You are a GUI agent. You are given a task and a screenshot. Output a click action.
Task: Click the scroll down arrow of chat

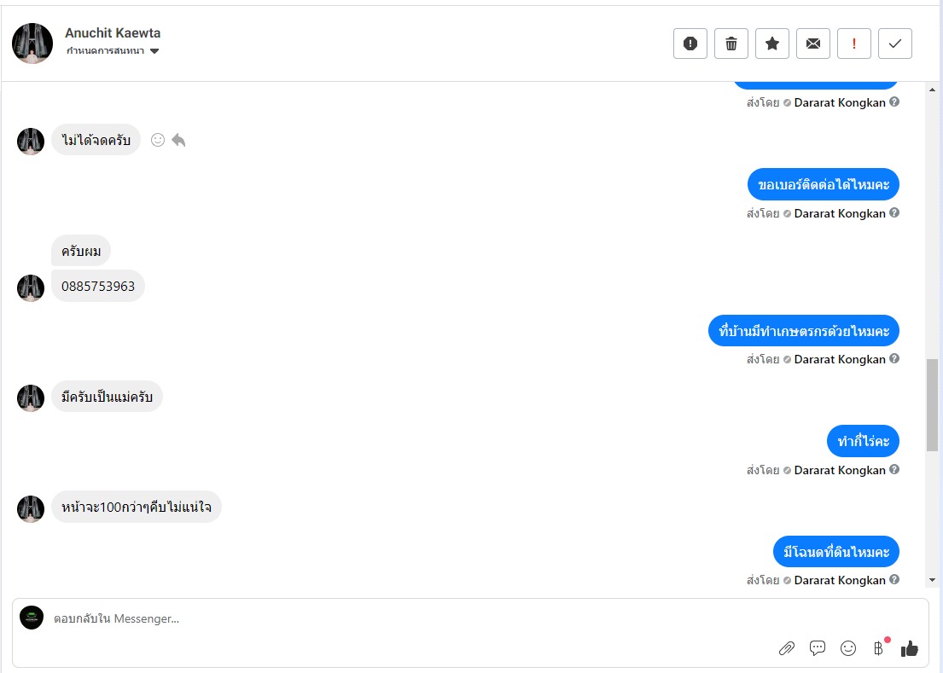(932, 580)
